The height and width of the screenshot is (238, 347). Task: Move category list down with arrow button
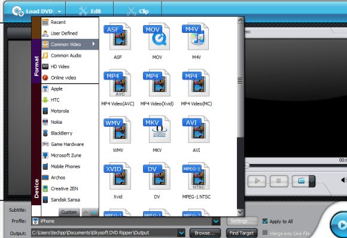click(95, 212)
